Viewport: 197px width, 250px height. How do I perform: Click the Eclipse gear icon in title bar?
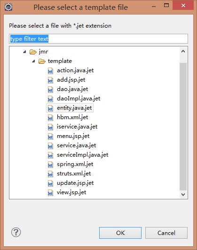pyautogui.click(x=8, y=7)
